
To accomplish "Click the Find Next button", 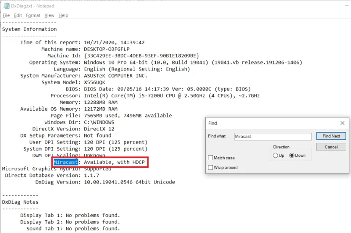I will click(x=331, y=136).
